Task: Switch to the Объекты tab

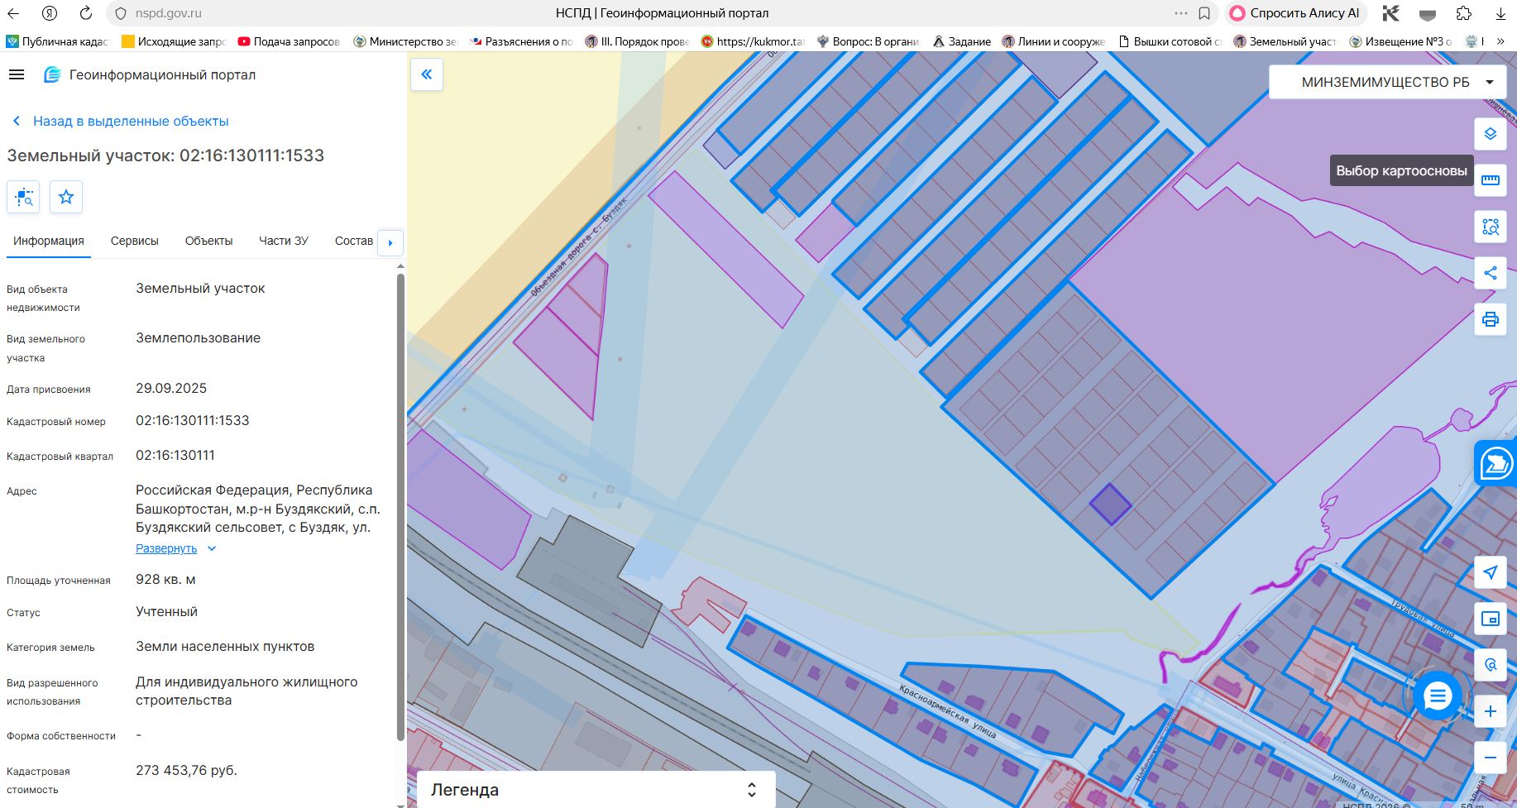Action: click(x=208, y=241)
